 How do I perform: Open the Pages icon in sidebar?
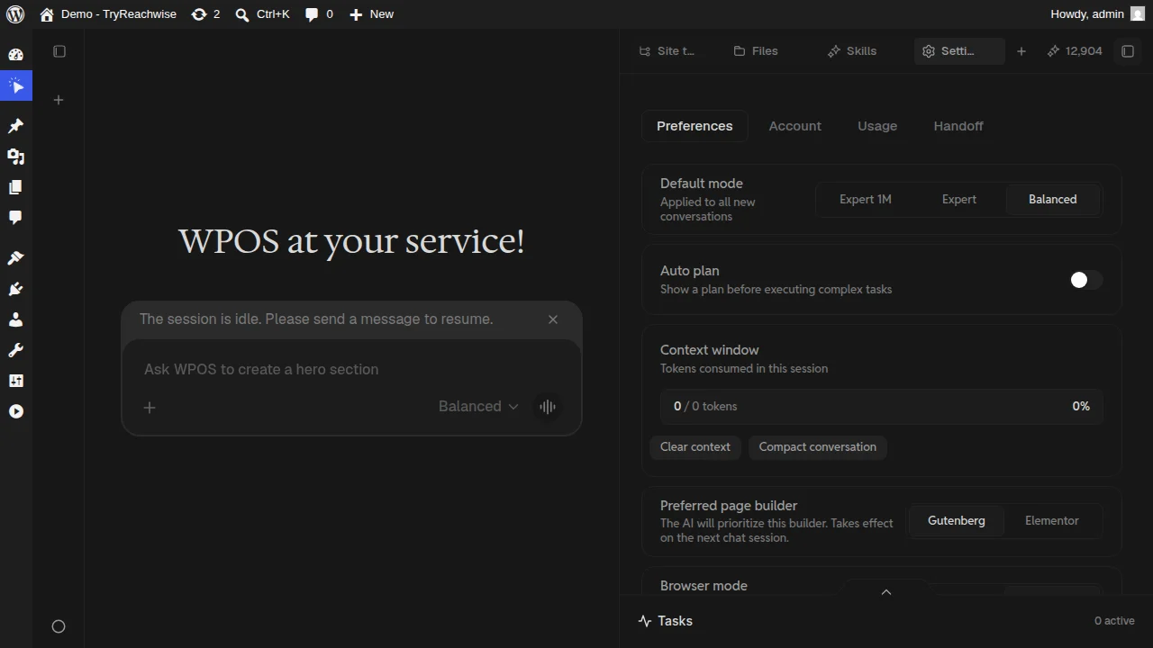tap(16, 187)
